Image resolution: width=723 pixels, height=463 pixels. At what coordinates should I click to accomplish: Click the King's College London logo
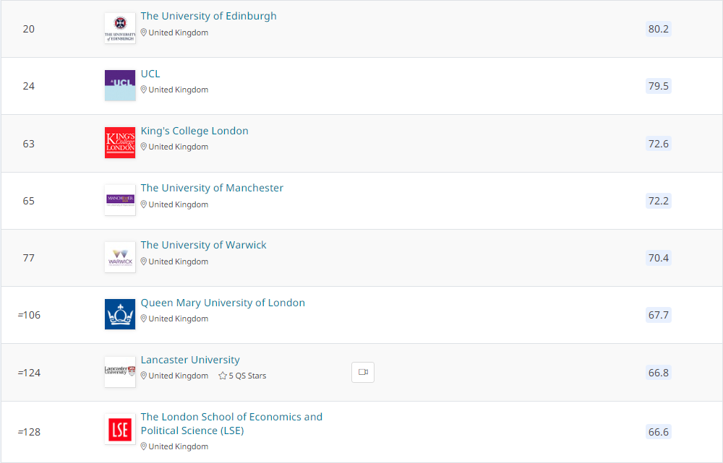(119, 142)
